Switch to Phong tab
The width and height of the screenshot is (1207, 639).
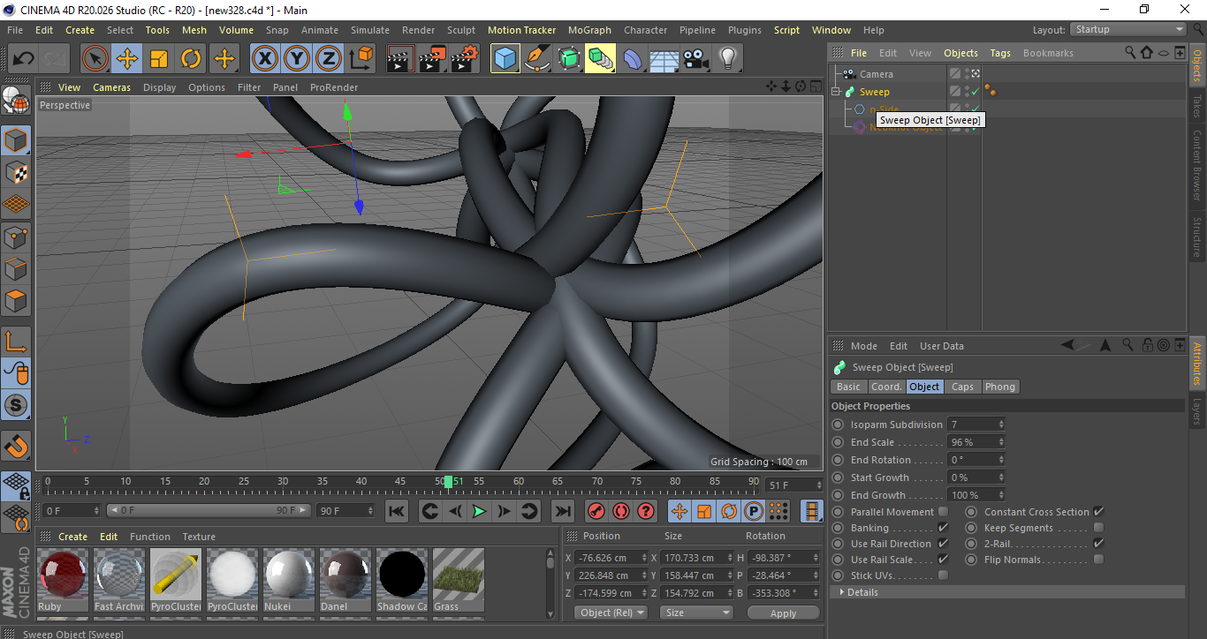[x=1000, y=387]
